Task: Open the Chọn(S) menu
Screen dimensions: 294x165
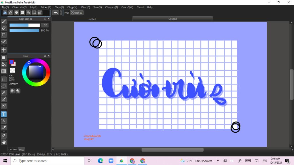Action: [59, 7]
